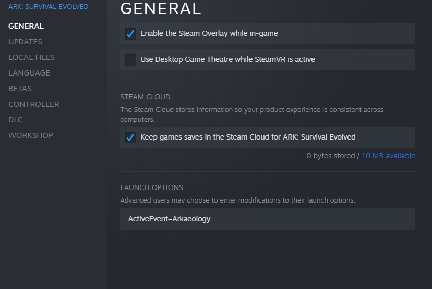
Task: Switch to the LOCAL FILES tab
Action: [x=31, y=57]
